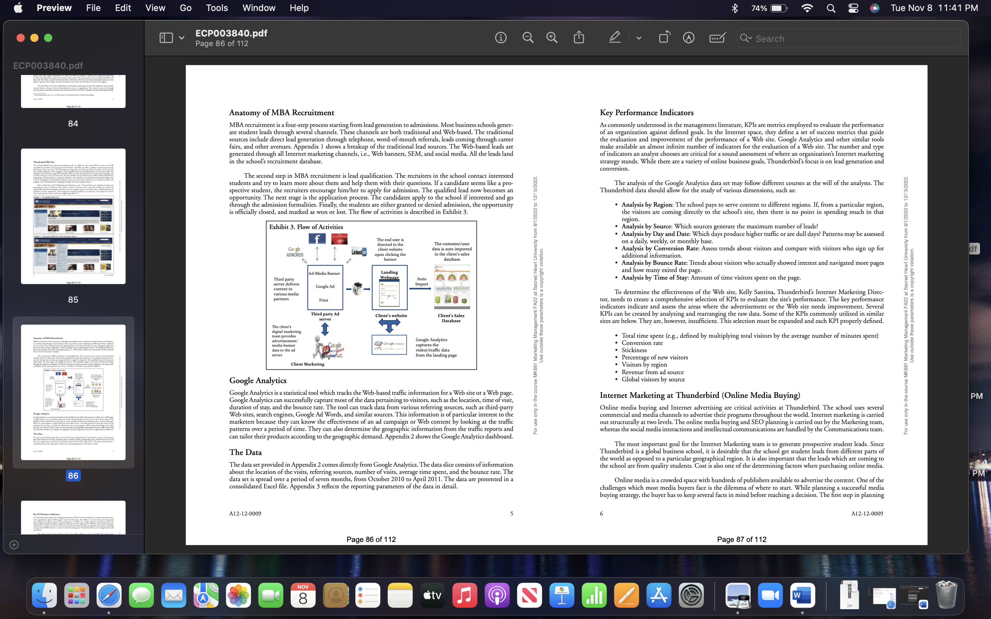
Task: Open the Trash from the Dock
Action: point(947,595)
